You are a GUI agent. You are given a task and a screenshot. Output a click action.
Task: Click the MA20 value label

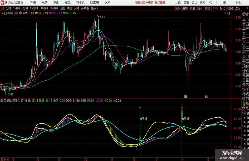tap(55, 13)
